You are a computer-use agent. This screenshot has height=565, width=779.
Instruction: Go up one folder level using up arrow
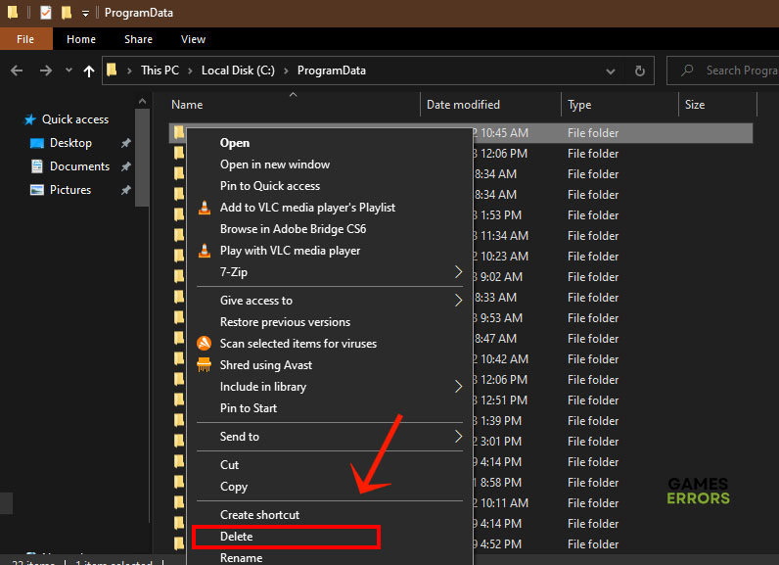[x=90, y=71]
